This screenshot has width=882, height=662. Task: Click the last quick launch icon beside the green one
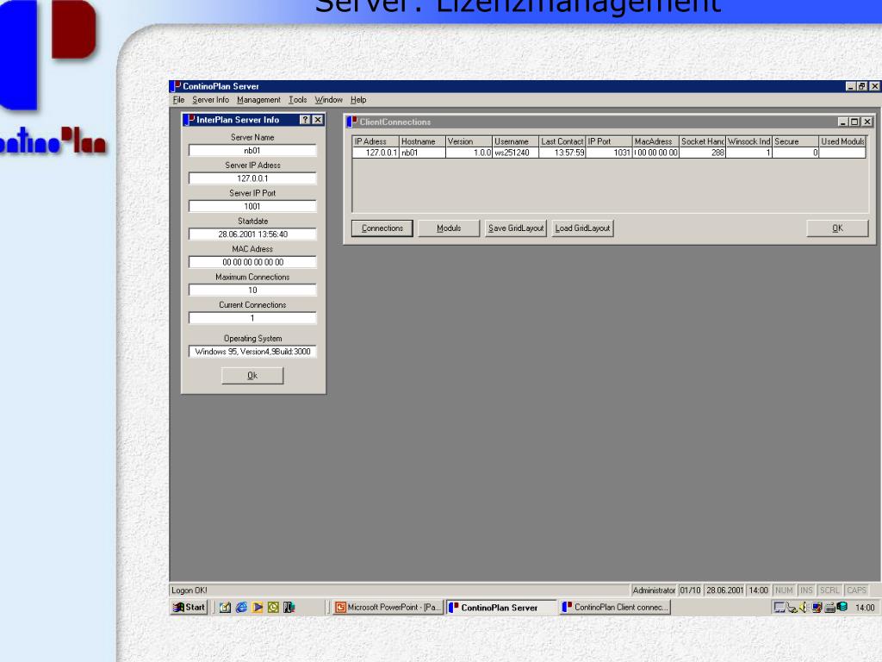[289, 608]
